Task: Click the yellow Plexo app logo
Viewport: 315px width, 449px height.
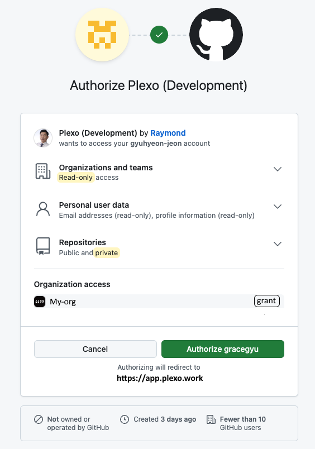Action: [102, 35]
